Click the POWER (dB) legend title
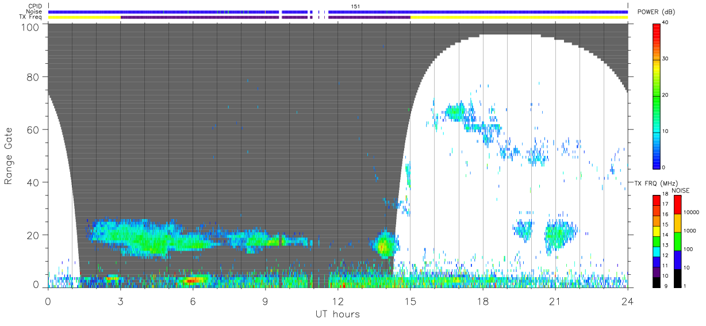 [657, 12]
